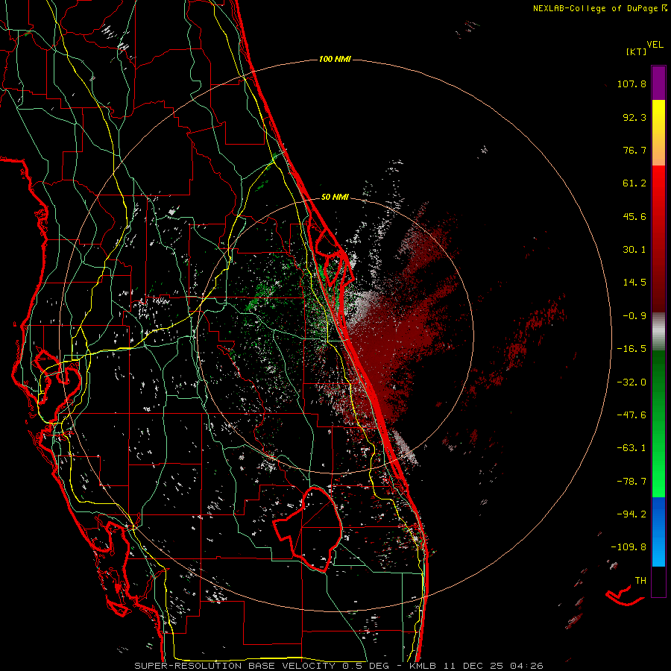Click the -16.5 legend value

pyautogui.click(x=631, y=349)
